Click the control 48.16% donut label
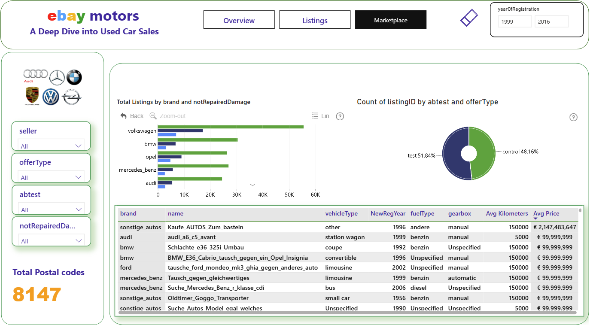The height and width of the screenshot is (325, 590). point(520,152)
